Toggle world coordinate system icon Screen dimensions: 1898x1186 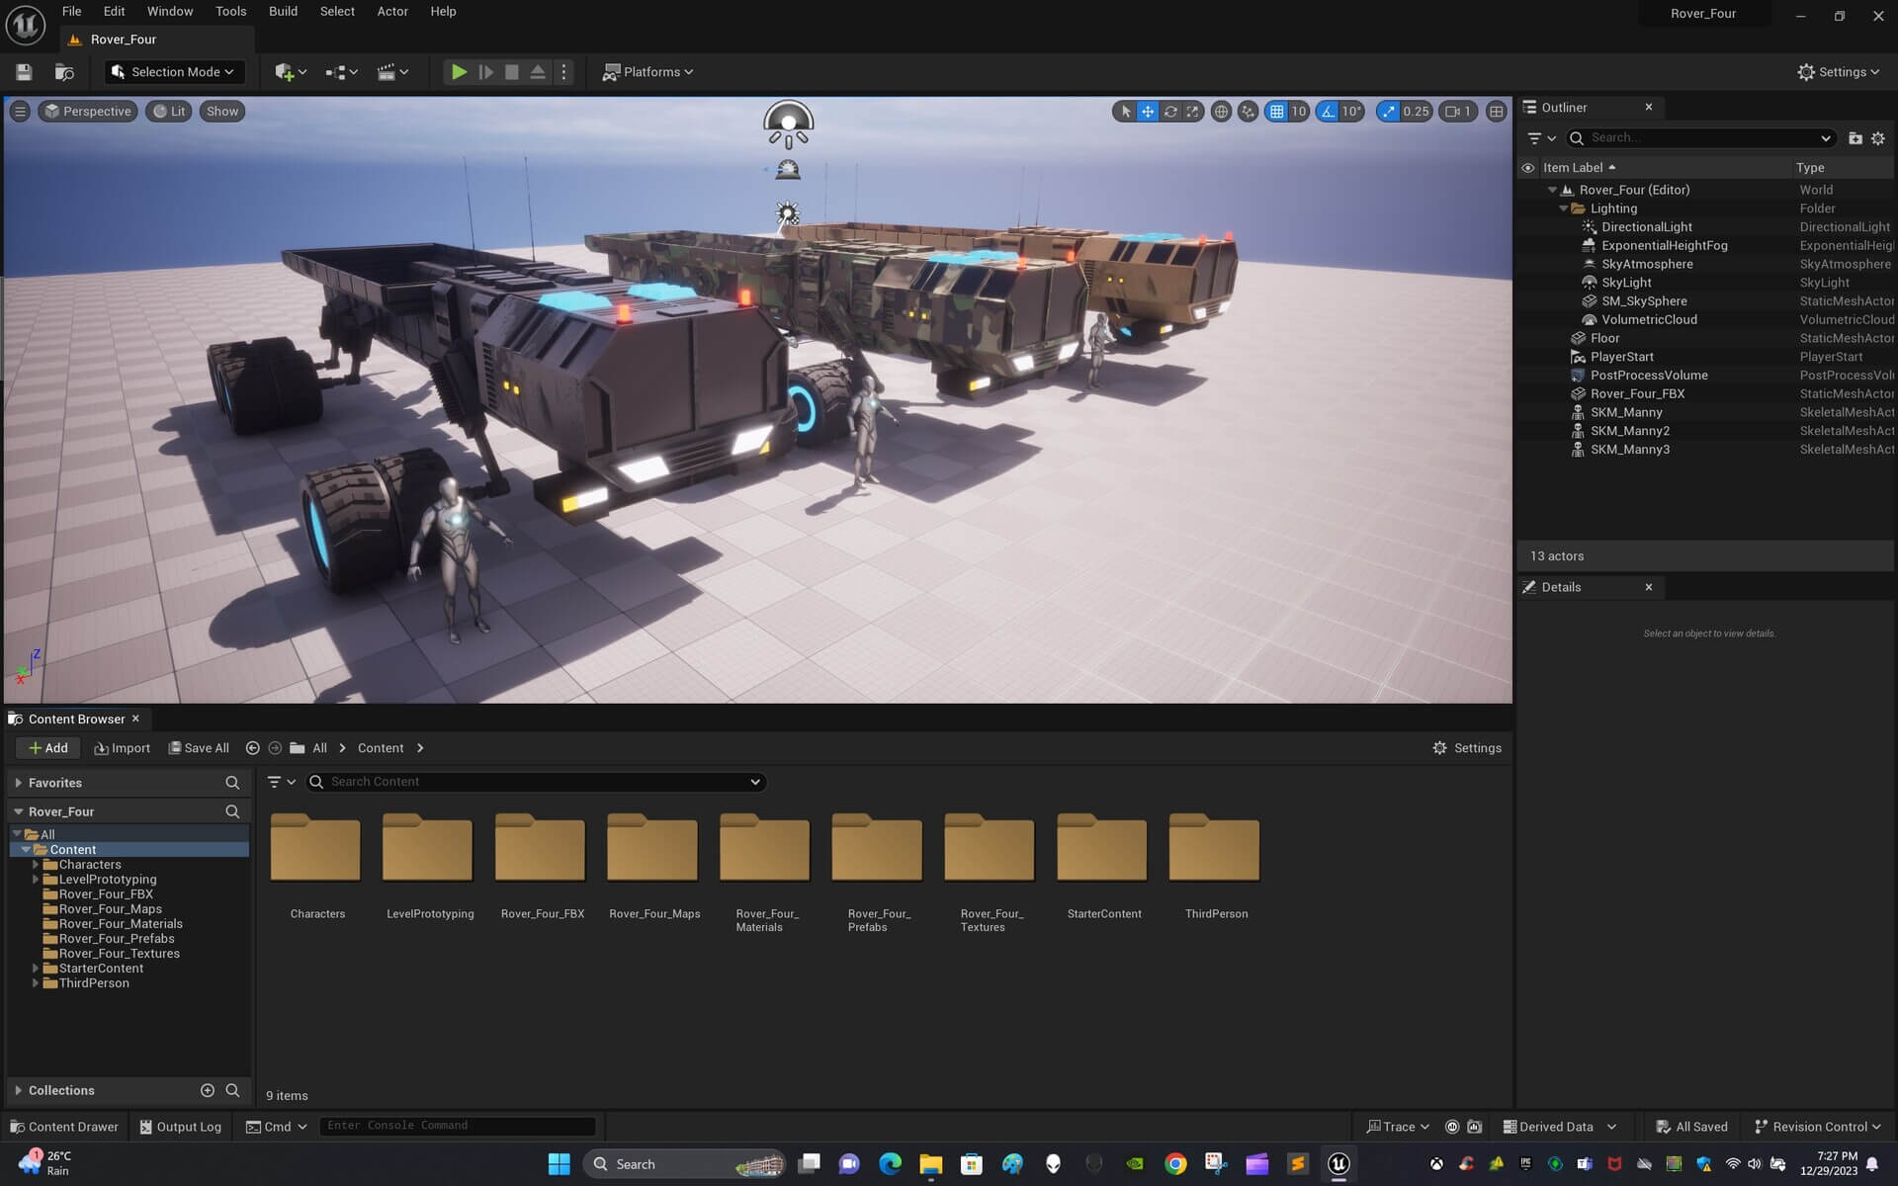1221,112
